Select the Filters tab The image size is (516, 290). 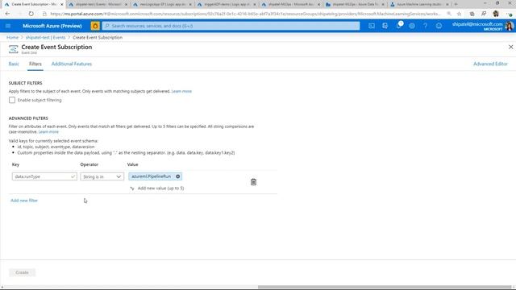pos(35,64)
